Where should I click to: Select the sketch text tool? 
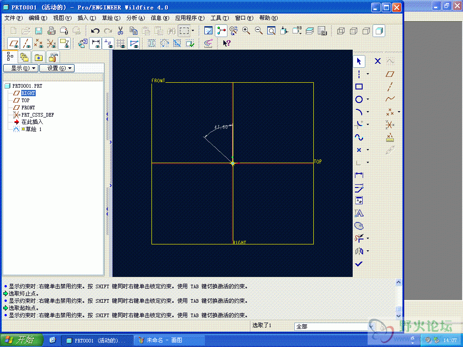(x=359, y=213)
